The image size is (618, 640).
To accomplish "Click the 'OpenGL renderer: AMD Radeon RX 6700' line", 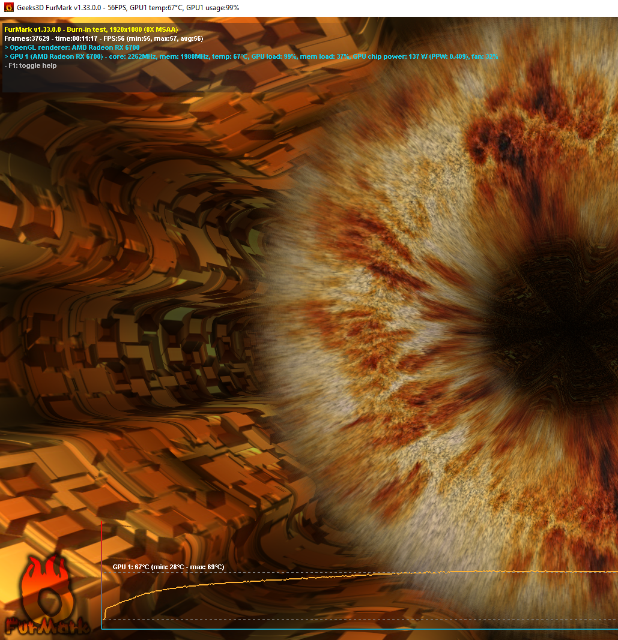I will point(72,47).
